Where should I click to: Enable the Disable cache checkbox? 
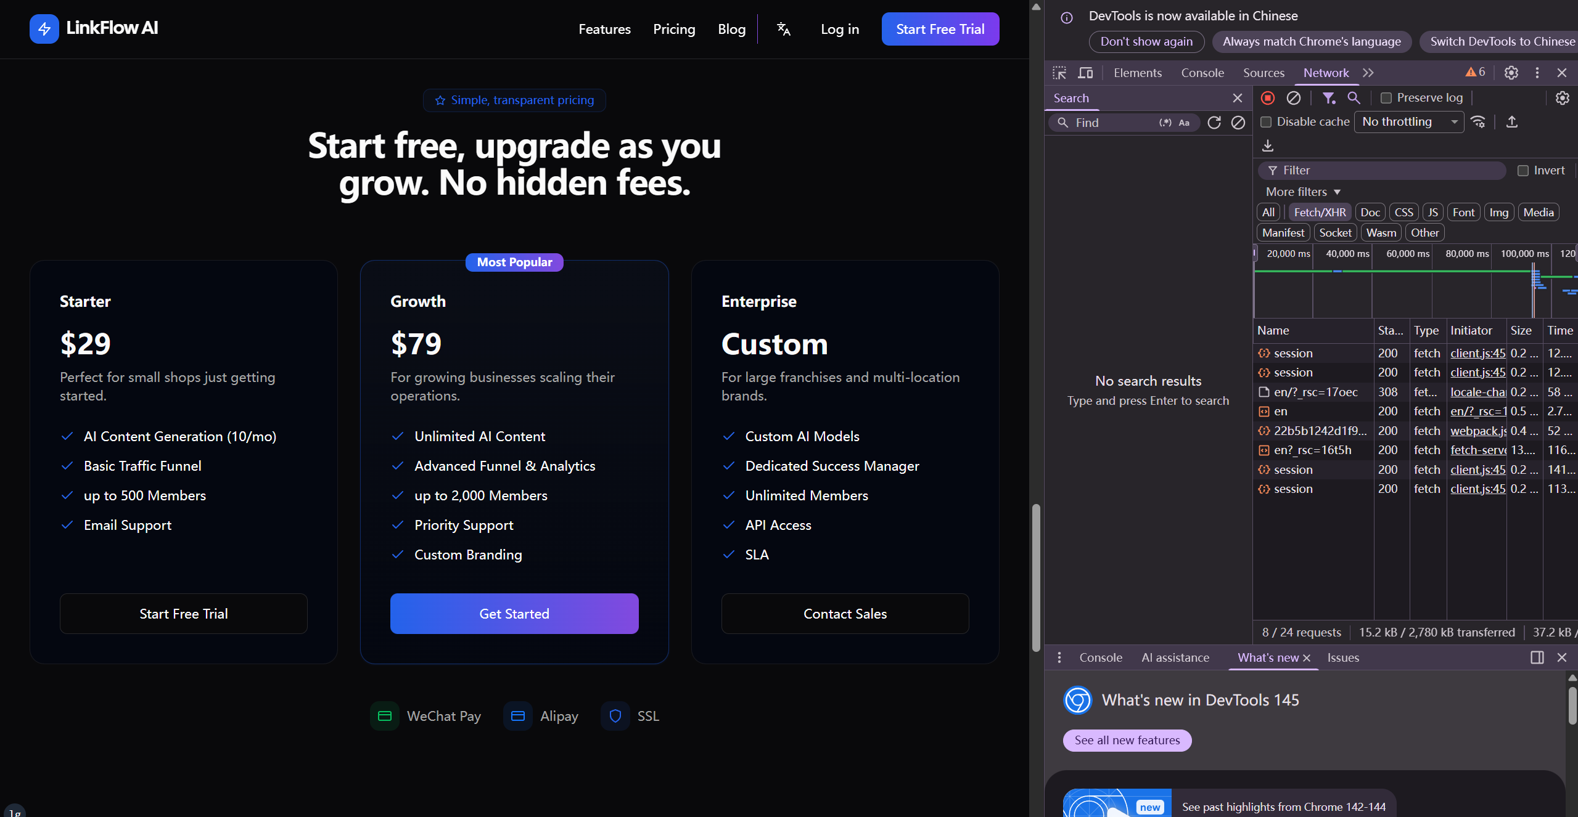click(x=1266, y=122)
